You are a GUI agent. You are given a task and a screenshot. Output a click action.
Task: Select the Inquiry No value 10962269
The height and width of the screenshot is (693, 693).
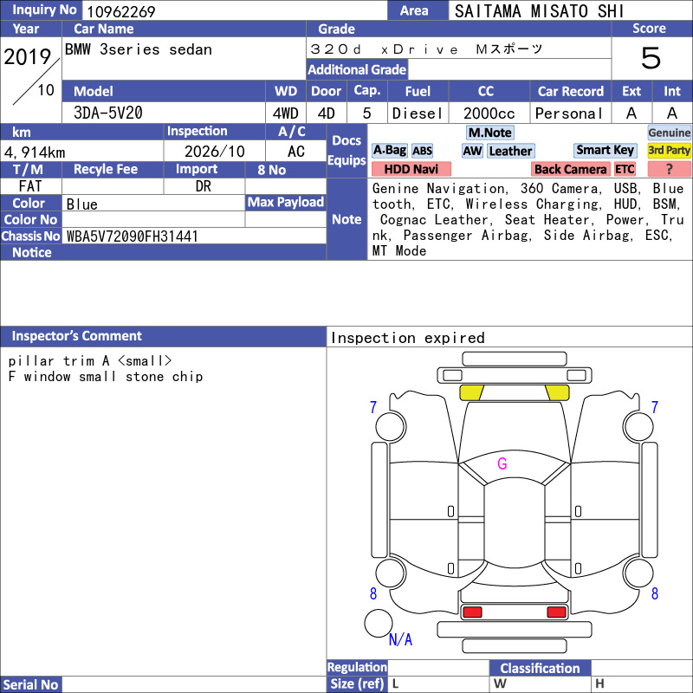click(121, 11)
